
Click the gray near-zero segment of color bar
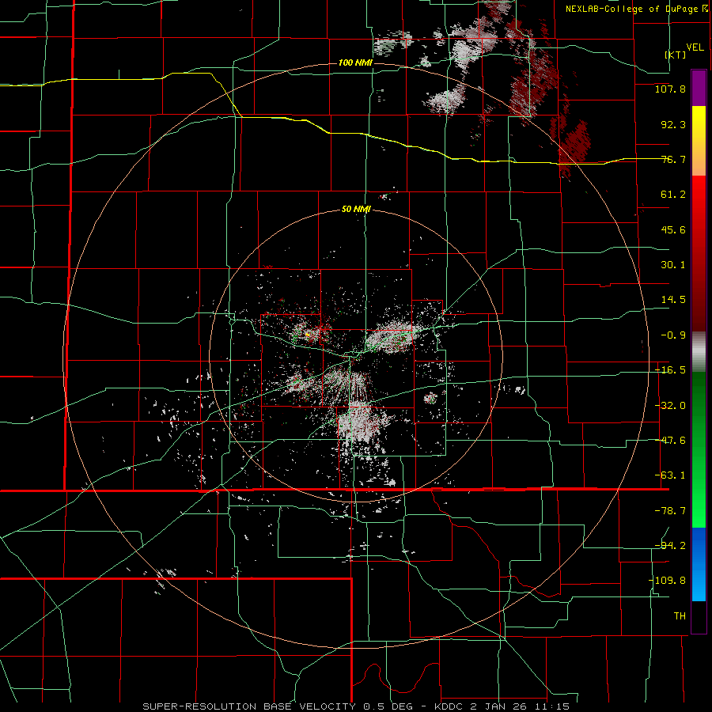(x=699, y=352)
